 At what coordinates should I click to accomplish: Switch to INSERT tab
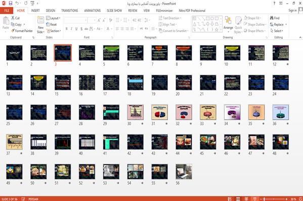[35, 11]
